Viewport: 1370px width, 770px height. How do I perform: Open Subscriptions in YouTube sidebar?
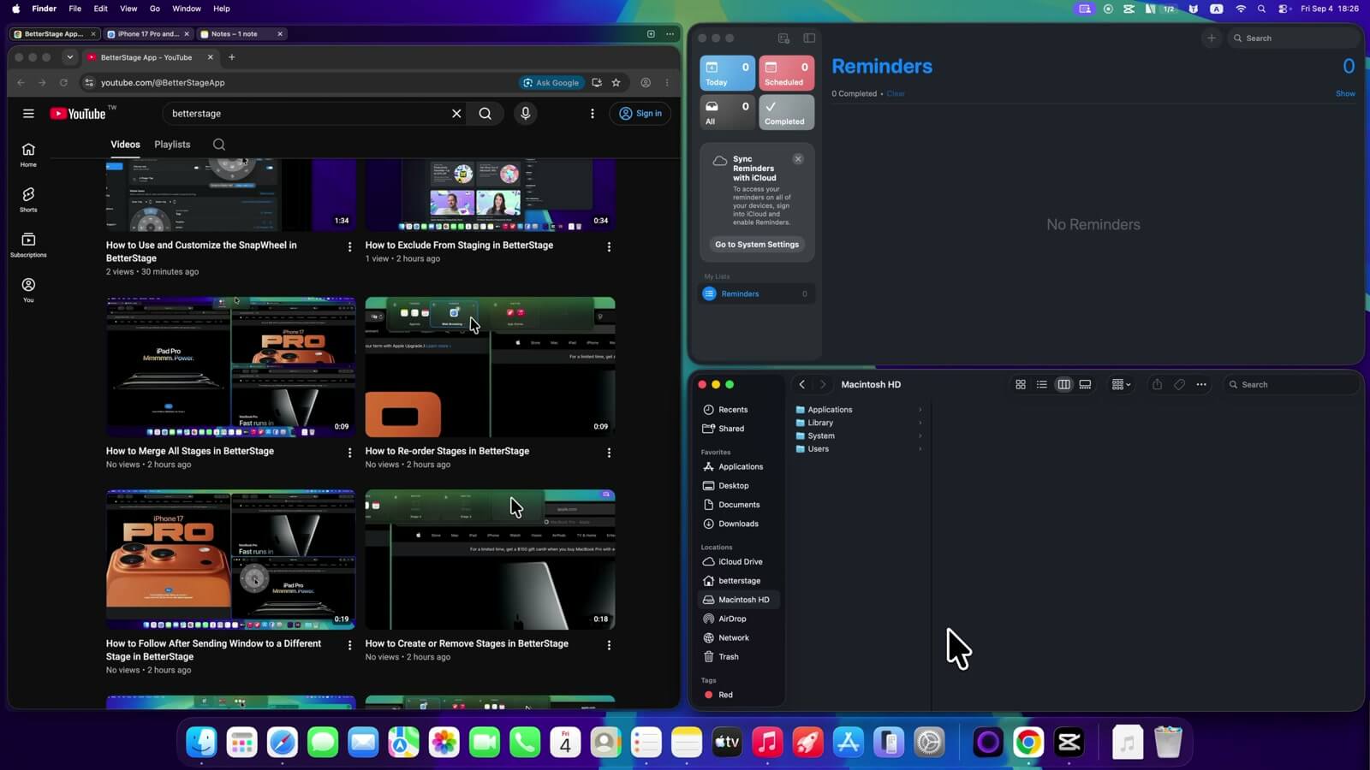click(x=28, y=245)
